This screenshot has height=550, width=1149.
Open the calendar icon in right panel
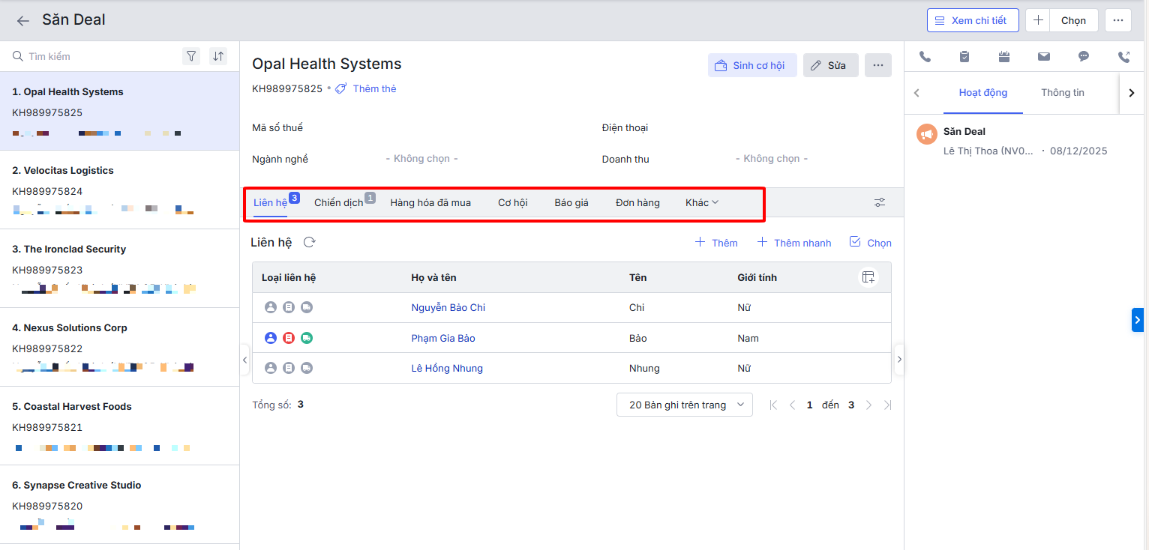[1004, 57]
